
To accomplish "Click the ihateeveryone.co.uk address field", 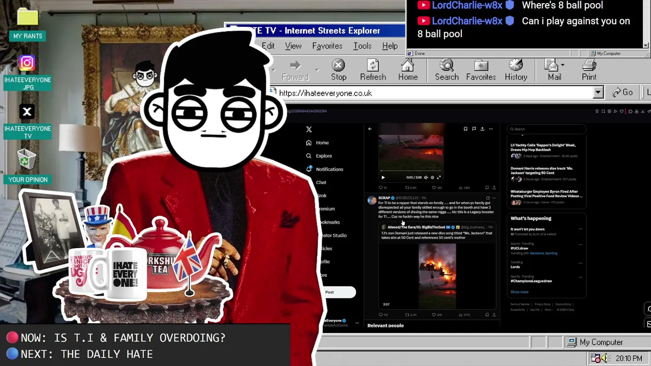I will pos(431,93).
